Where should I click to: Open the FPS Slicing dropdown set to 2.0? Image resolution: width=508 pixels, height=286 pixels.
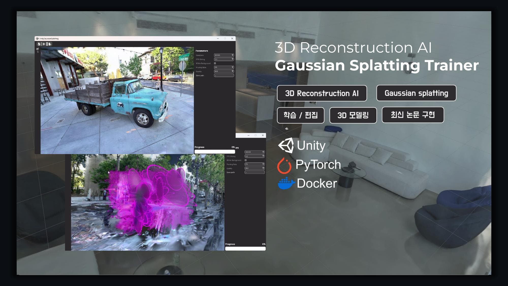click(224, 59)
